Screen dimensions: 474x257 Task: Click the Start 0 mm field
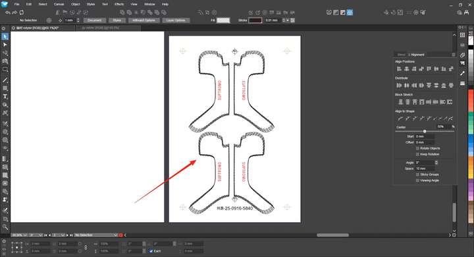tap(425, 136)
